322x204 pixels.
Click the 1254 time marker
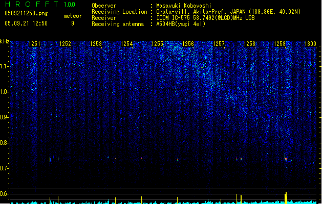(127, 44)
